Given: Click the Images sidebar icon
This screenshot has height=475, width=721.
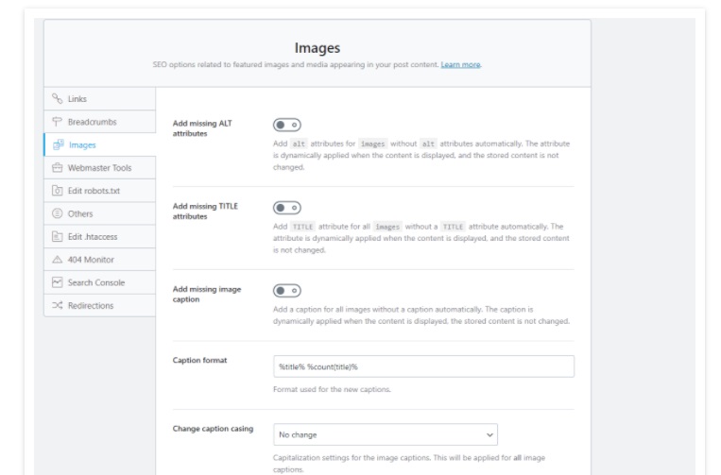Looking at the screenshot, I should 59,144.
